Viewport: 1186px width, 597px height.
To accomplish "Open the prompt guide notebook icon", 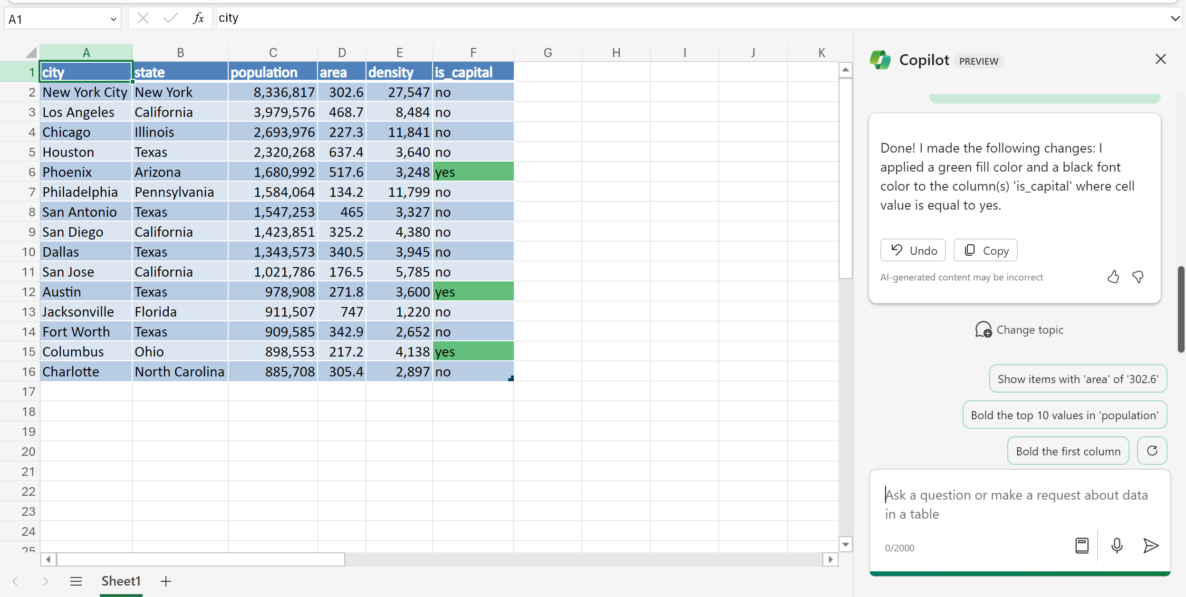I will [x=1082, y=545].
